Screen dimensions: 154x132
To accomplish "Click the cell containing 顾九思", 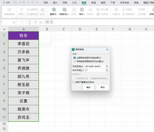I will pyautogui.click(x=23, y=77).
